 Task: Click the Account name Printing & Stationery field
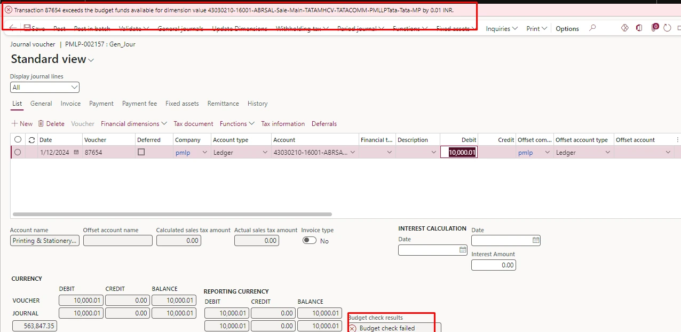(45, 241)
